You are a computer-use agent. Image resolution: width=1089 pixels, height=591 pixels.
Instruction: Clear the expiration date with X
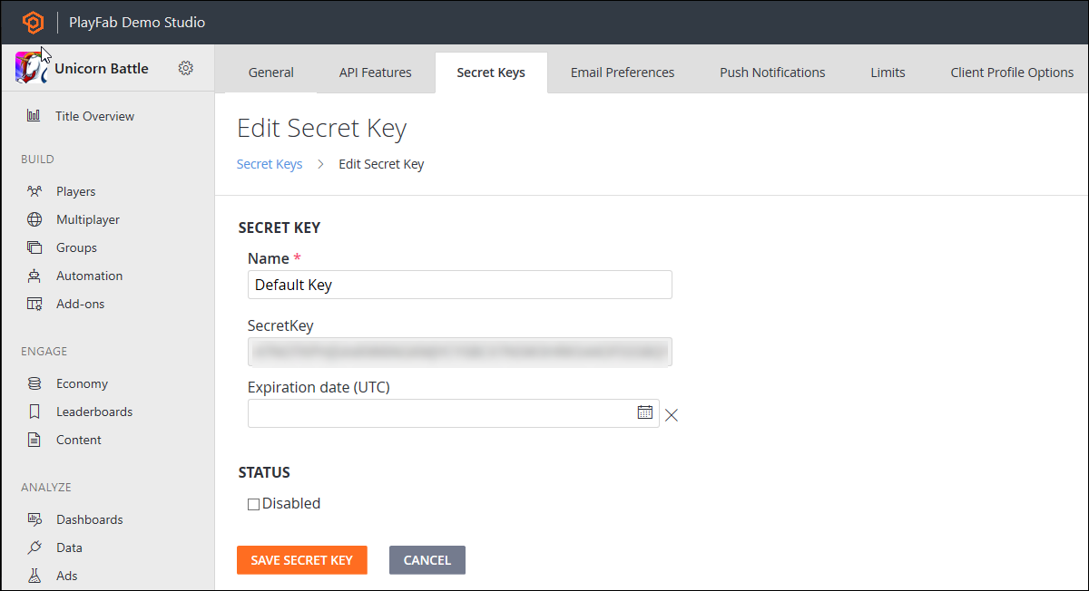672,415
